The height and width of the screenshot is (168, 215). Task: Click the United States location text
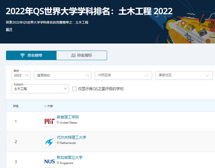[69, 123]
